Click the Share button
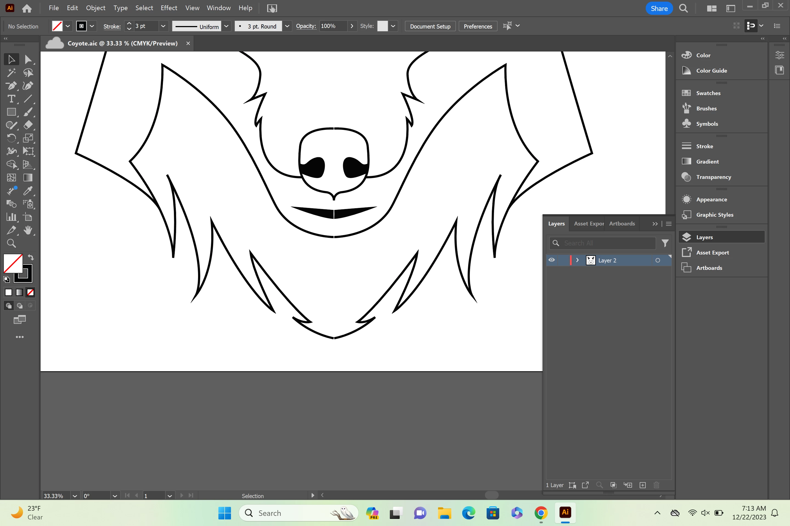The height and width of the screenshot is (526, 790). [659, 8]
